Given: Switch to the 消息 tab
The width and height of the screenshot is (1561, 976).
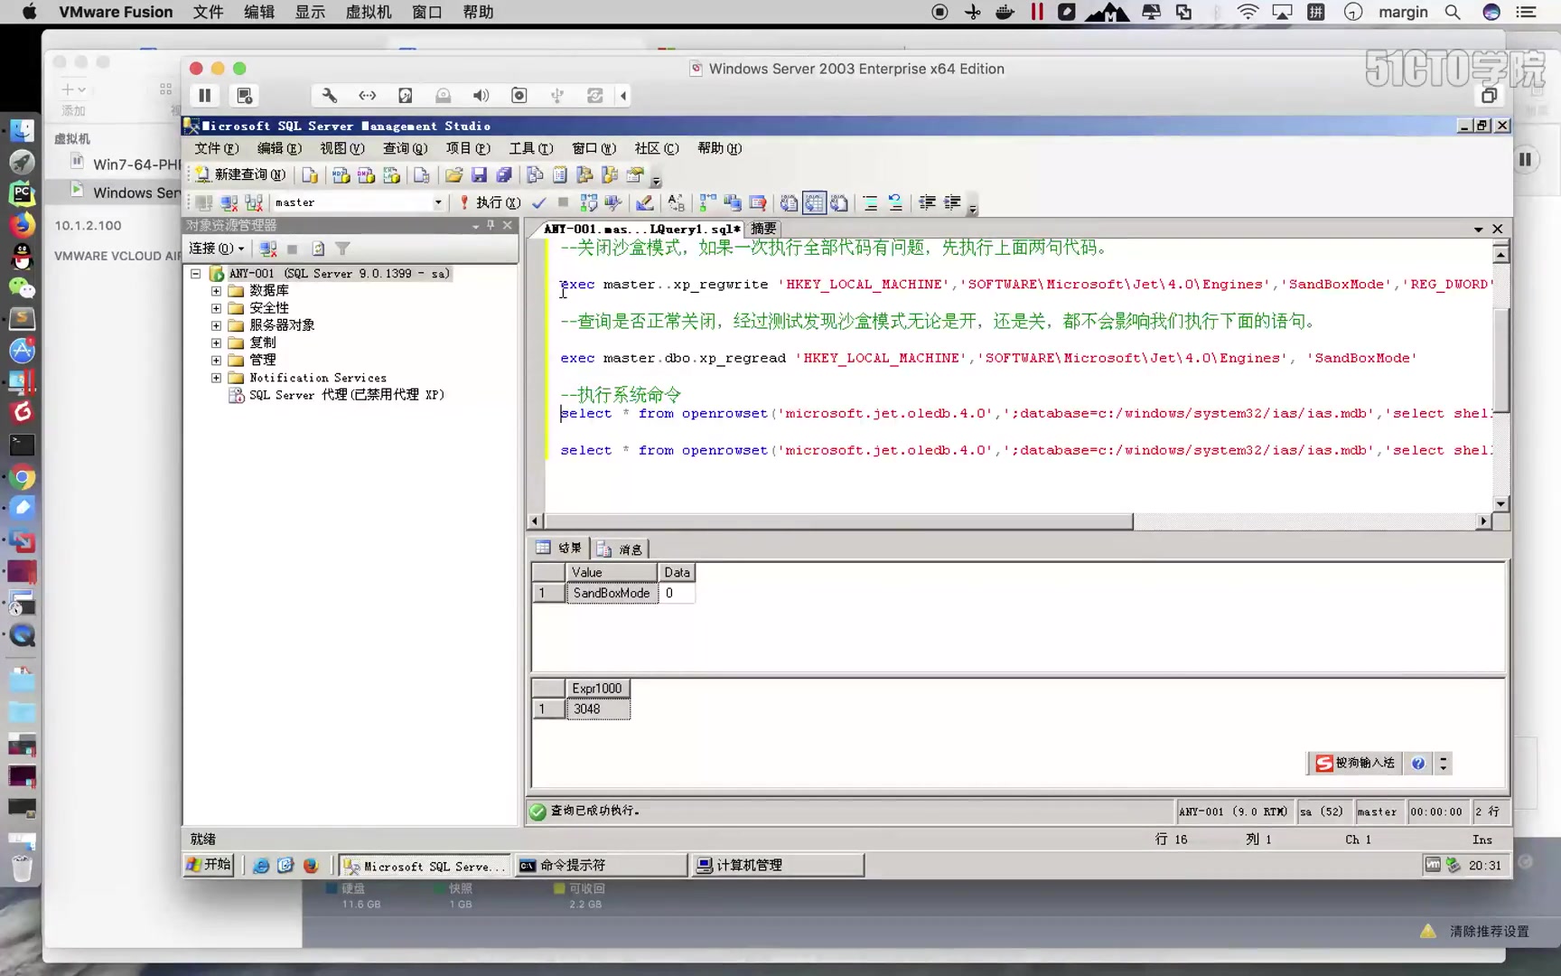Looking at the screenshot, I should (x=621, y=549).
